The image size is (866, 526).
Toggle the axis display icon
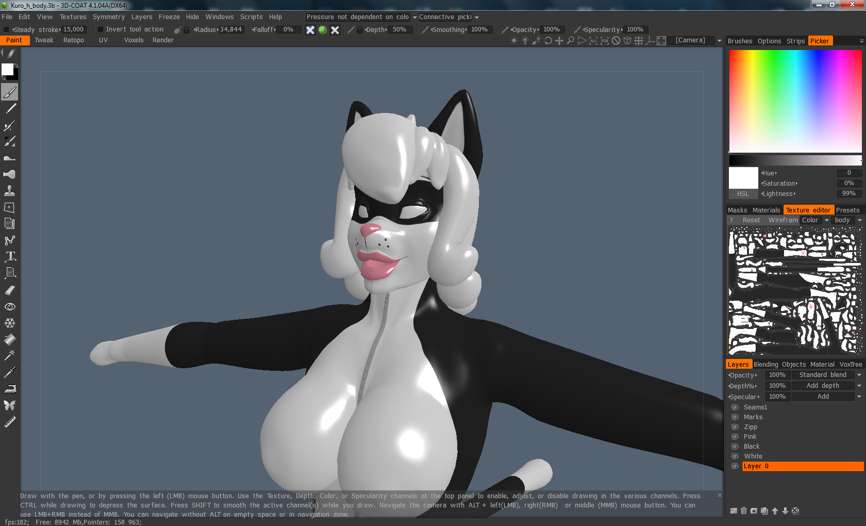(x=650, y=41)
